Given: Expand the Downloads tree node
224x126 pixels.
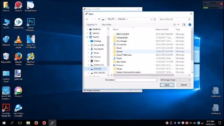Looking at the screenshot, I should [x=89, y=49].
